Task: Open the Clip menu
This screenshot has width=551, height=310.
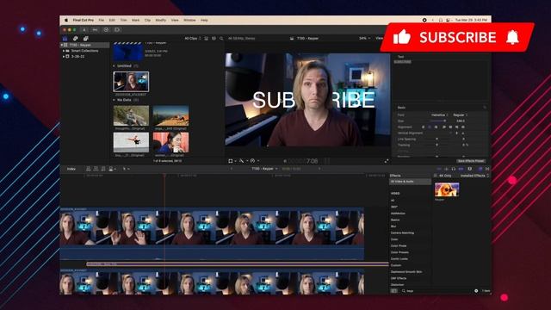Action: 147,21
